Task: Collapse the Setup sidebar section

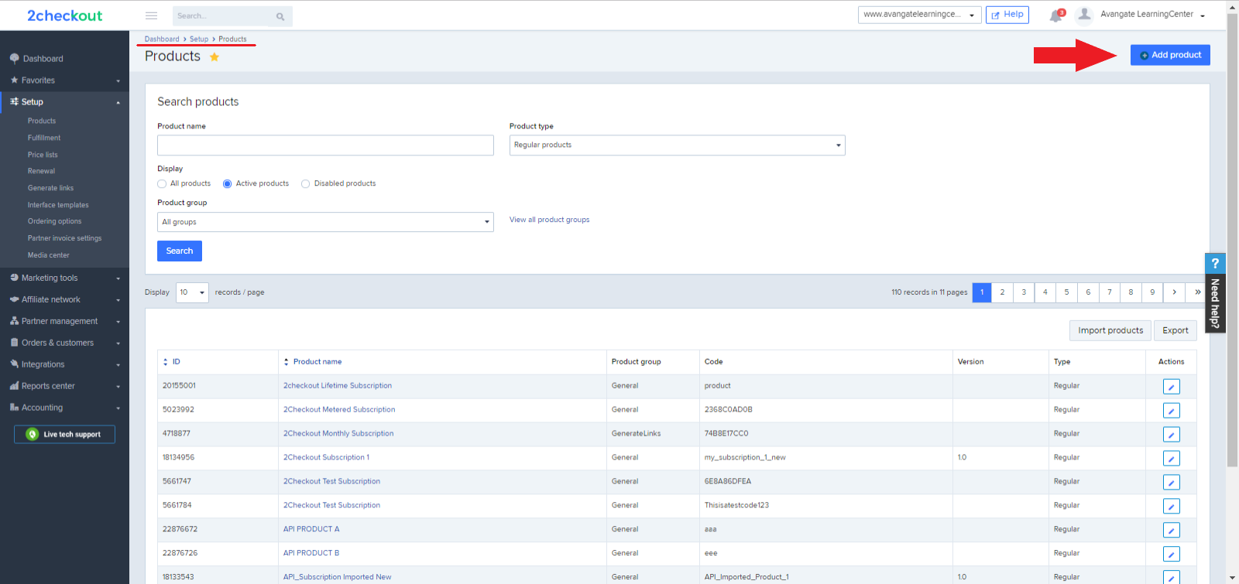Action: [118, 103]
